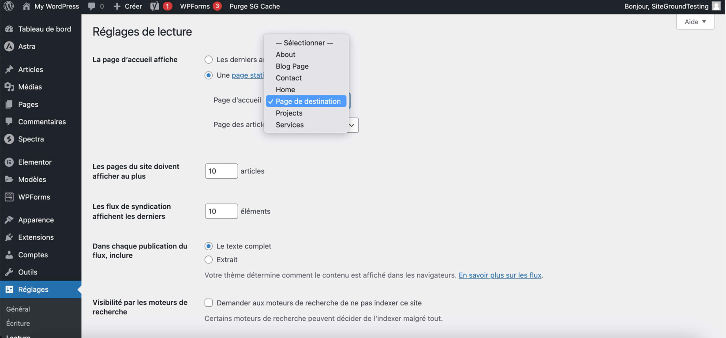The height and width of the screenshot is (338, 726).
Task: Select the Une page statique radio button
Action: (209, 75)
